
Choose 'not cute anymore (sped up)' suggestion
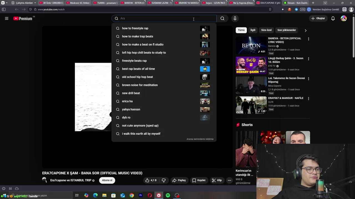[x=164, y=125]
